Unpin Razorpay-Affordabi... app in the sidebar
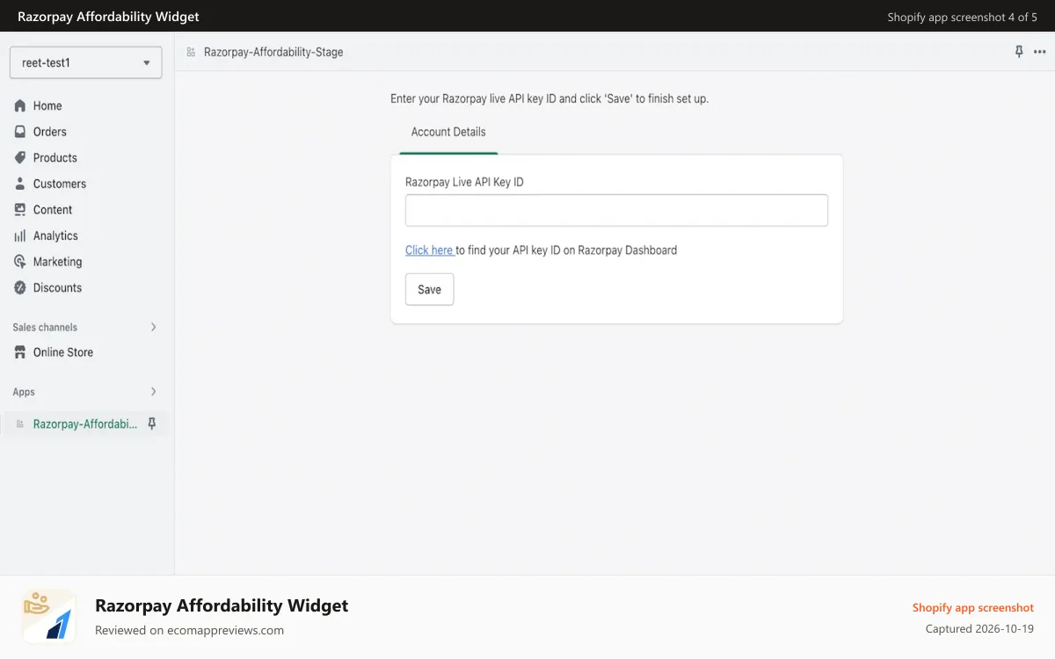 tap(151, 424)
